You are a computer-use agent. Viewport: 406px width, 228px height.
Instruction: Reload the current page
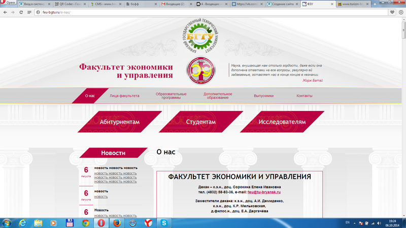pyautogui.click(x=21, y=12)
